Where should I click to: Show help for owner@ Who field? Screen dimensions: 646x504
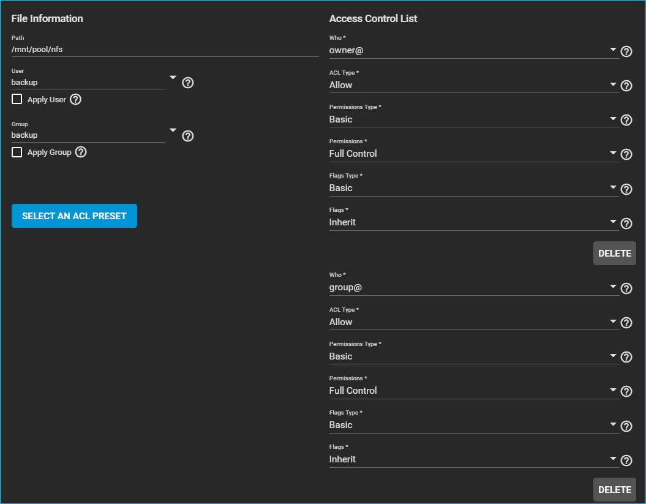(x=626, y=51)
